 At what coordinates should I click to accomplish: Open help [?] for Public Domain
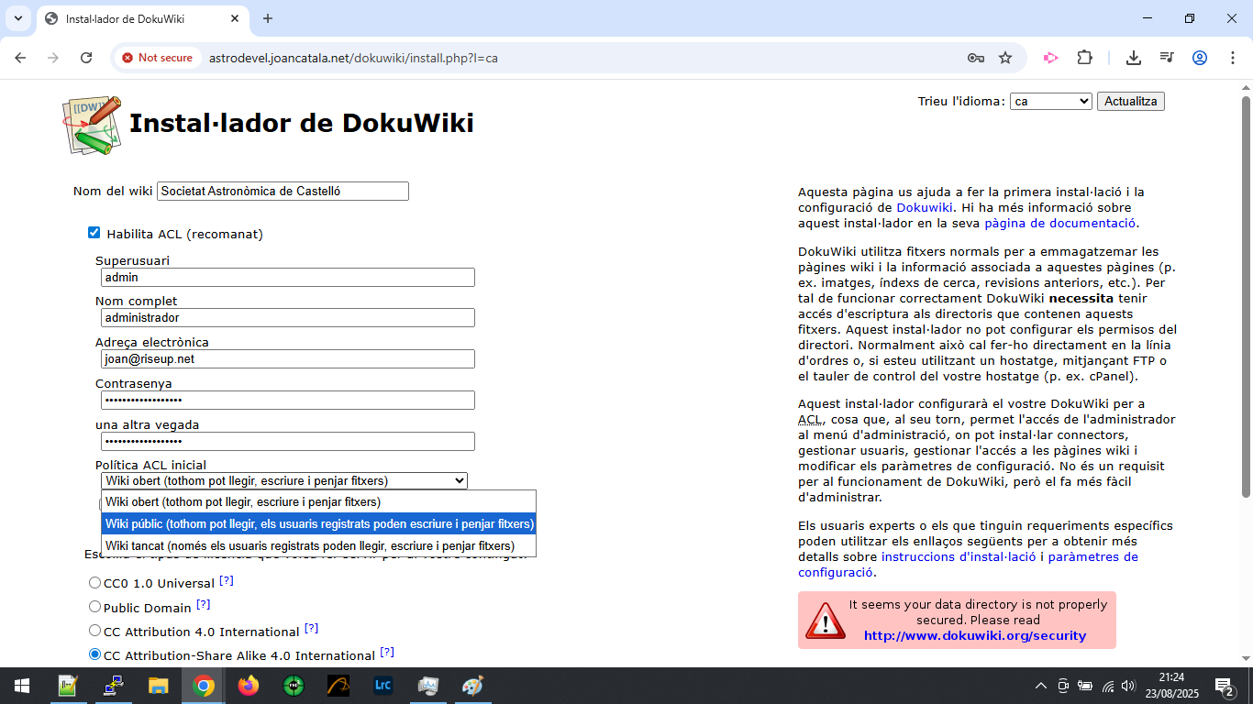pos(204,604)
